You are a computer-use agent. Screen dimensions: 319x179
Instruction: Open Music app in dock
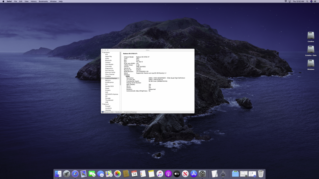click(160, 174)
